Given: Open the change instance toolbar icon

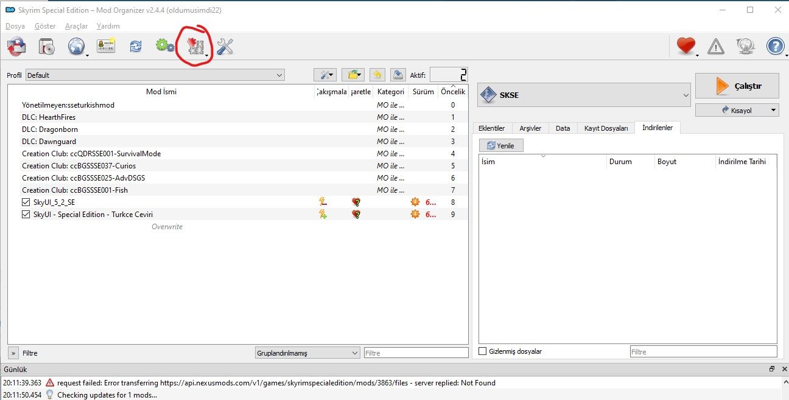Looking at the screenshot, I should 16,46.
